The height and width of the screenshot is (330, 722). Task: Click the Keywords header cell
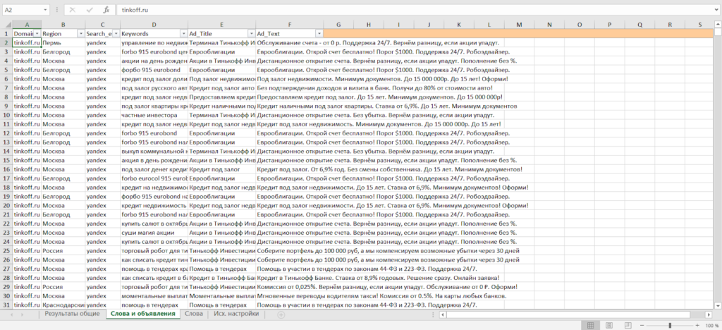(154, 34)
